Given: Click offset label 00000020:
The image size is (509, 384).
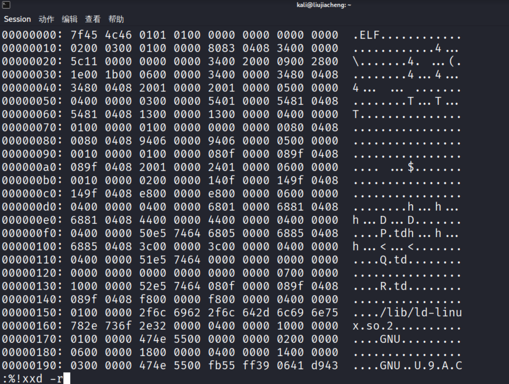Looking at the screenshot, I should click(x=32, y=62).
